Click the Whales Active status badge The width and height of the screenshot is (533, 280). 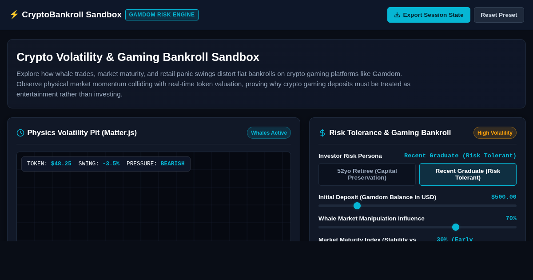coord(269,133)
